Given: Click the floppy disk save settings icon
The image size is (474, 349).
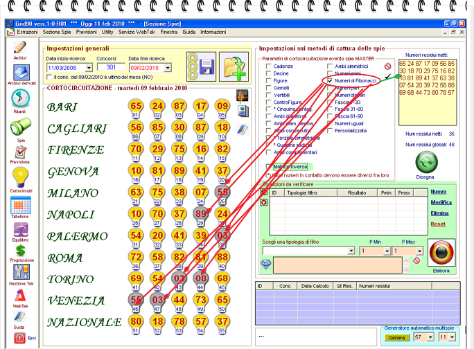Looking at the screenshot, I should [x=202, y=66].
